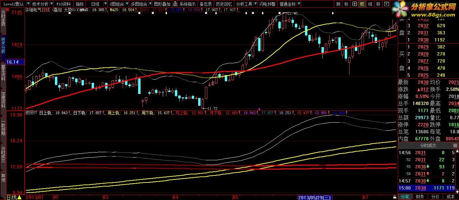Click the crosshair grid icon in toolbar
459x200 pixels.
355,4
